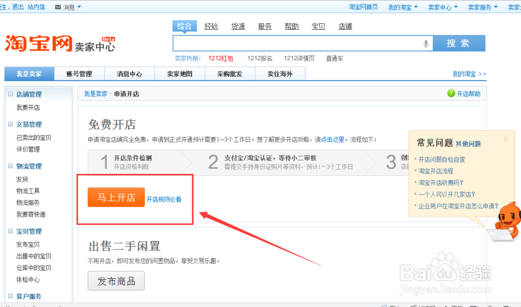
Task: Click the 其他问题 link
Action: tap(468, 144)
